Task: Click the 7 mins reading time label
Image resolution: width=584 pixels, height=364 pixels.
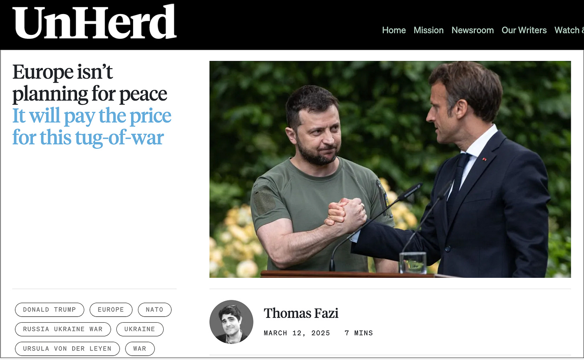Action: click(x=359, y=333)
